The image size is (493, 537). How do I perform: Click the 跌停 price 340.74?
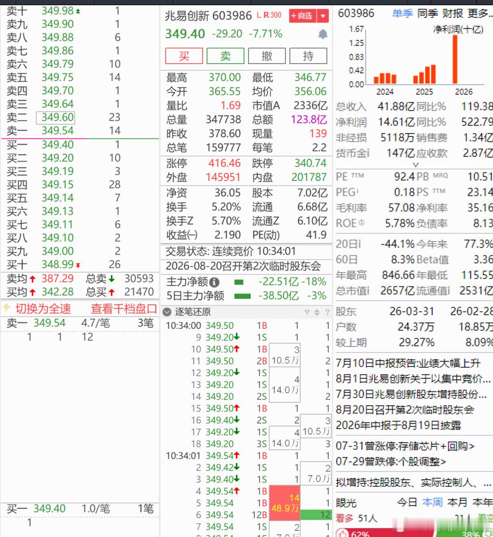[310, 163]
